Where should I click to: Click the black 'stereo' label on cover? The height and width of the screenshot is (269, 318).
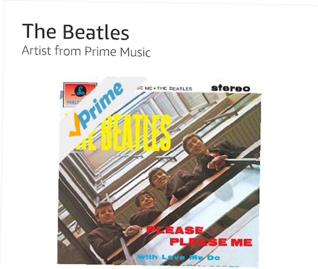coord(230,88)
